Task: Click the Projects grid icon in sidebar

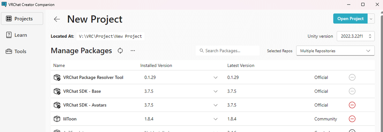Action: coord(9,19)
